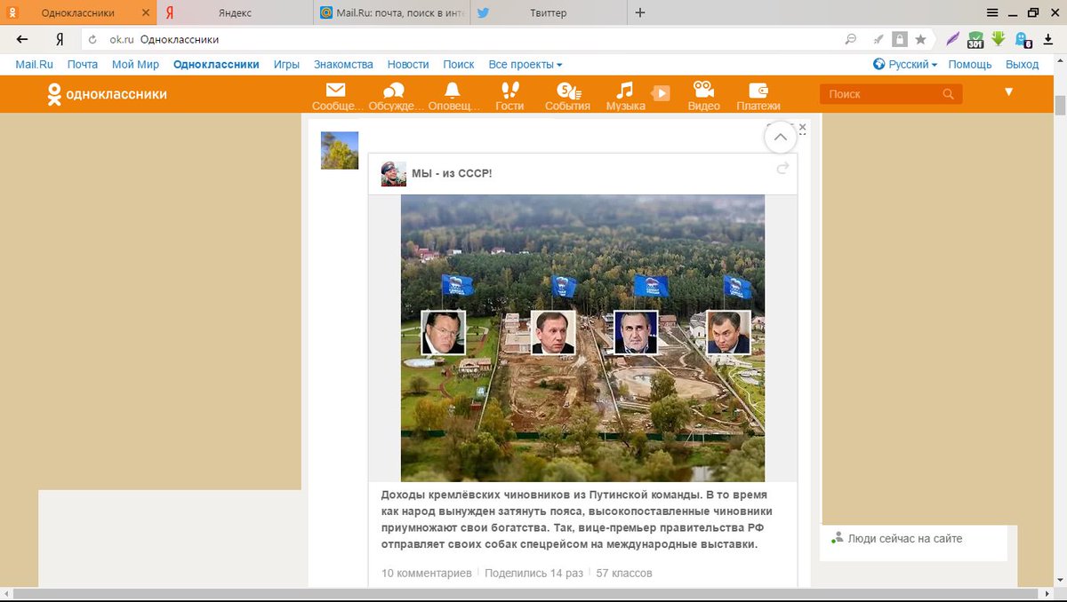Click the Одноклассники logo in the orange header
Image resolution: width=1067 pixels, height=602 pixels.
(107, 94)
